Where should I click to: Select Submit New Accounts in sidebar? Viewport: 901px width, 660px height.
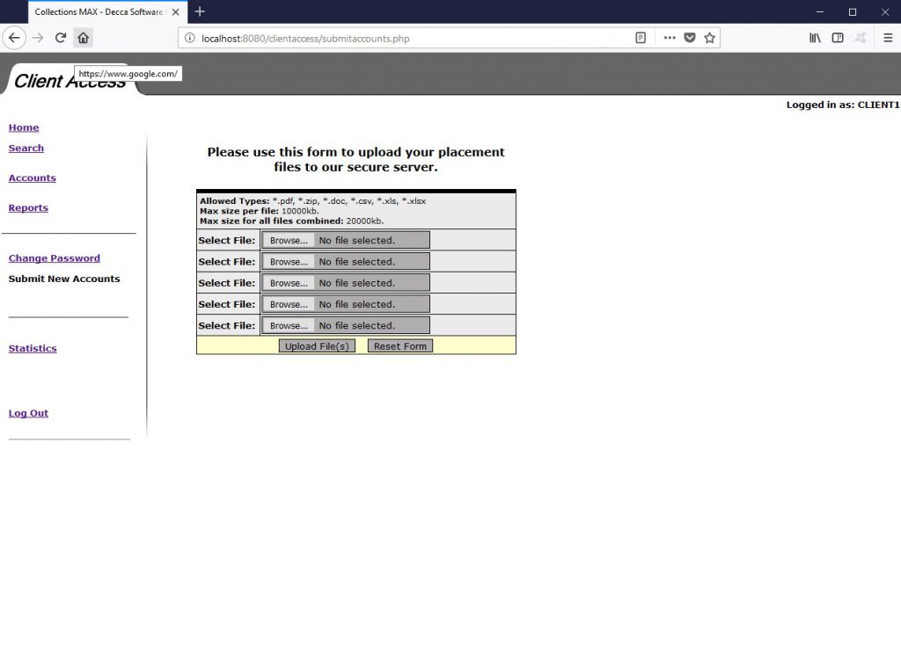pos(64,279)
